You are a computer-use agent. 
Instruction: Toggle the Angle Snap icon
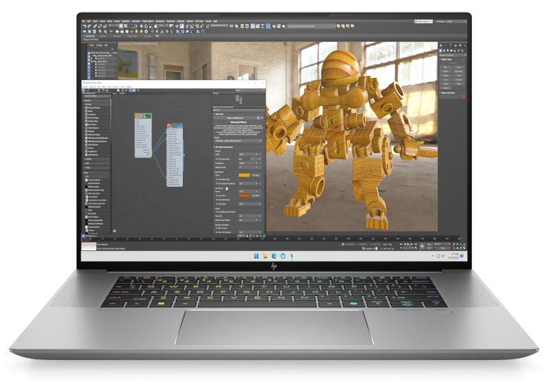pos(192,26)
